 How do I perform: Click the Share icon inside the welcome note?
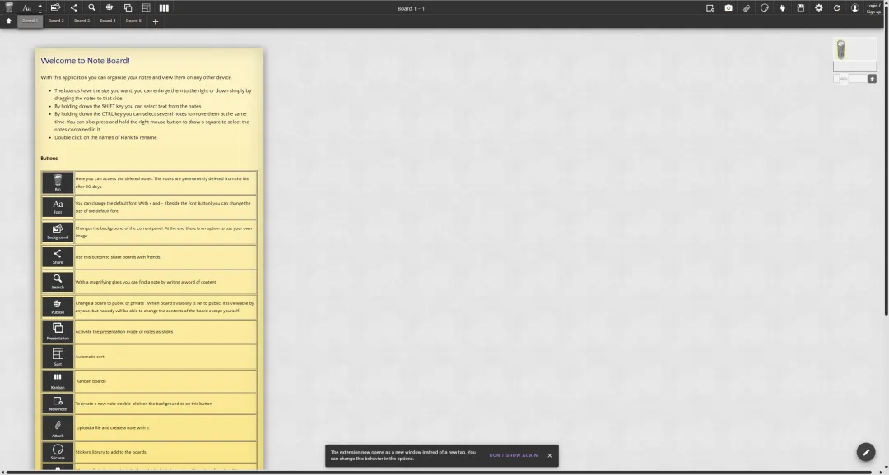58,256
